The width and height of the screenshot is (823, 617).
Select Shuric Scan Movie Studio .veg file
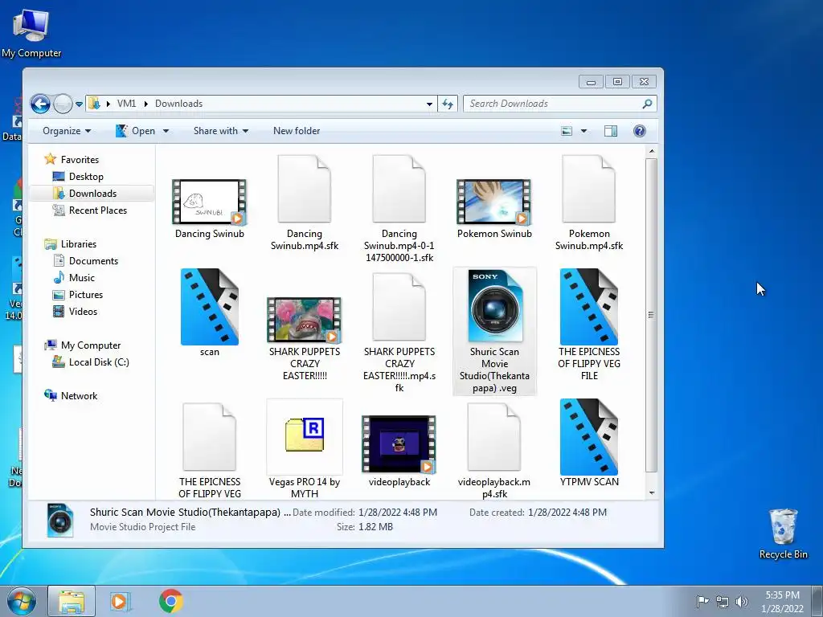tap(494, 331)
